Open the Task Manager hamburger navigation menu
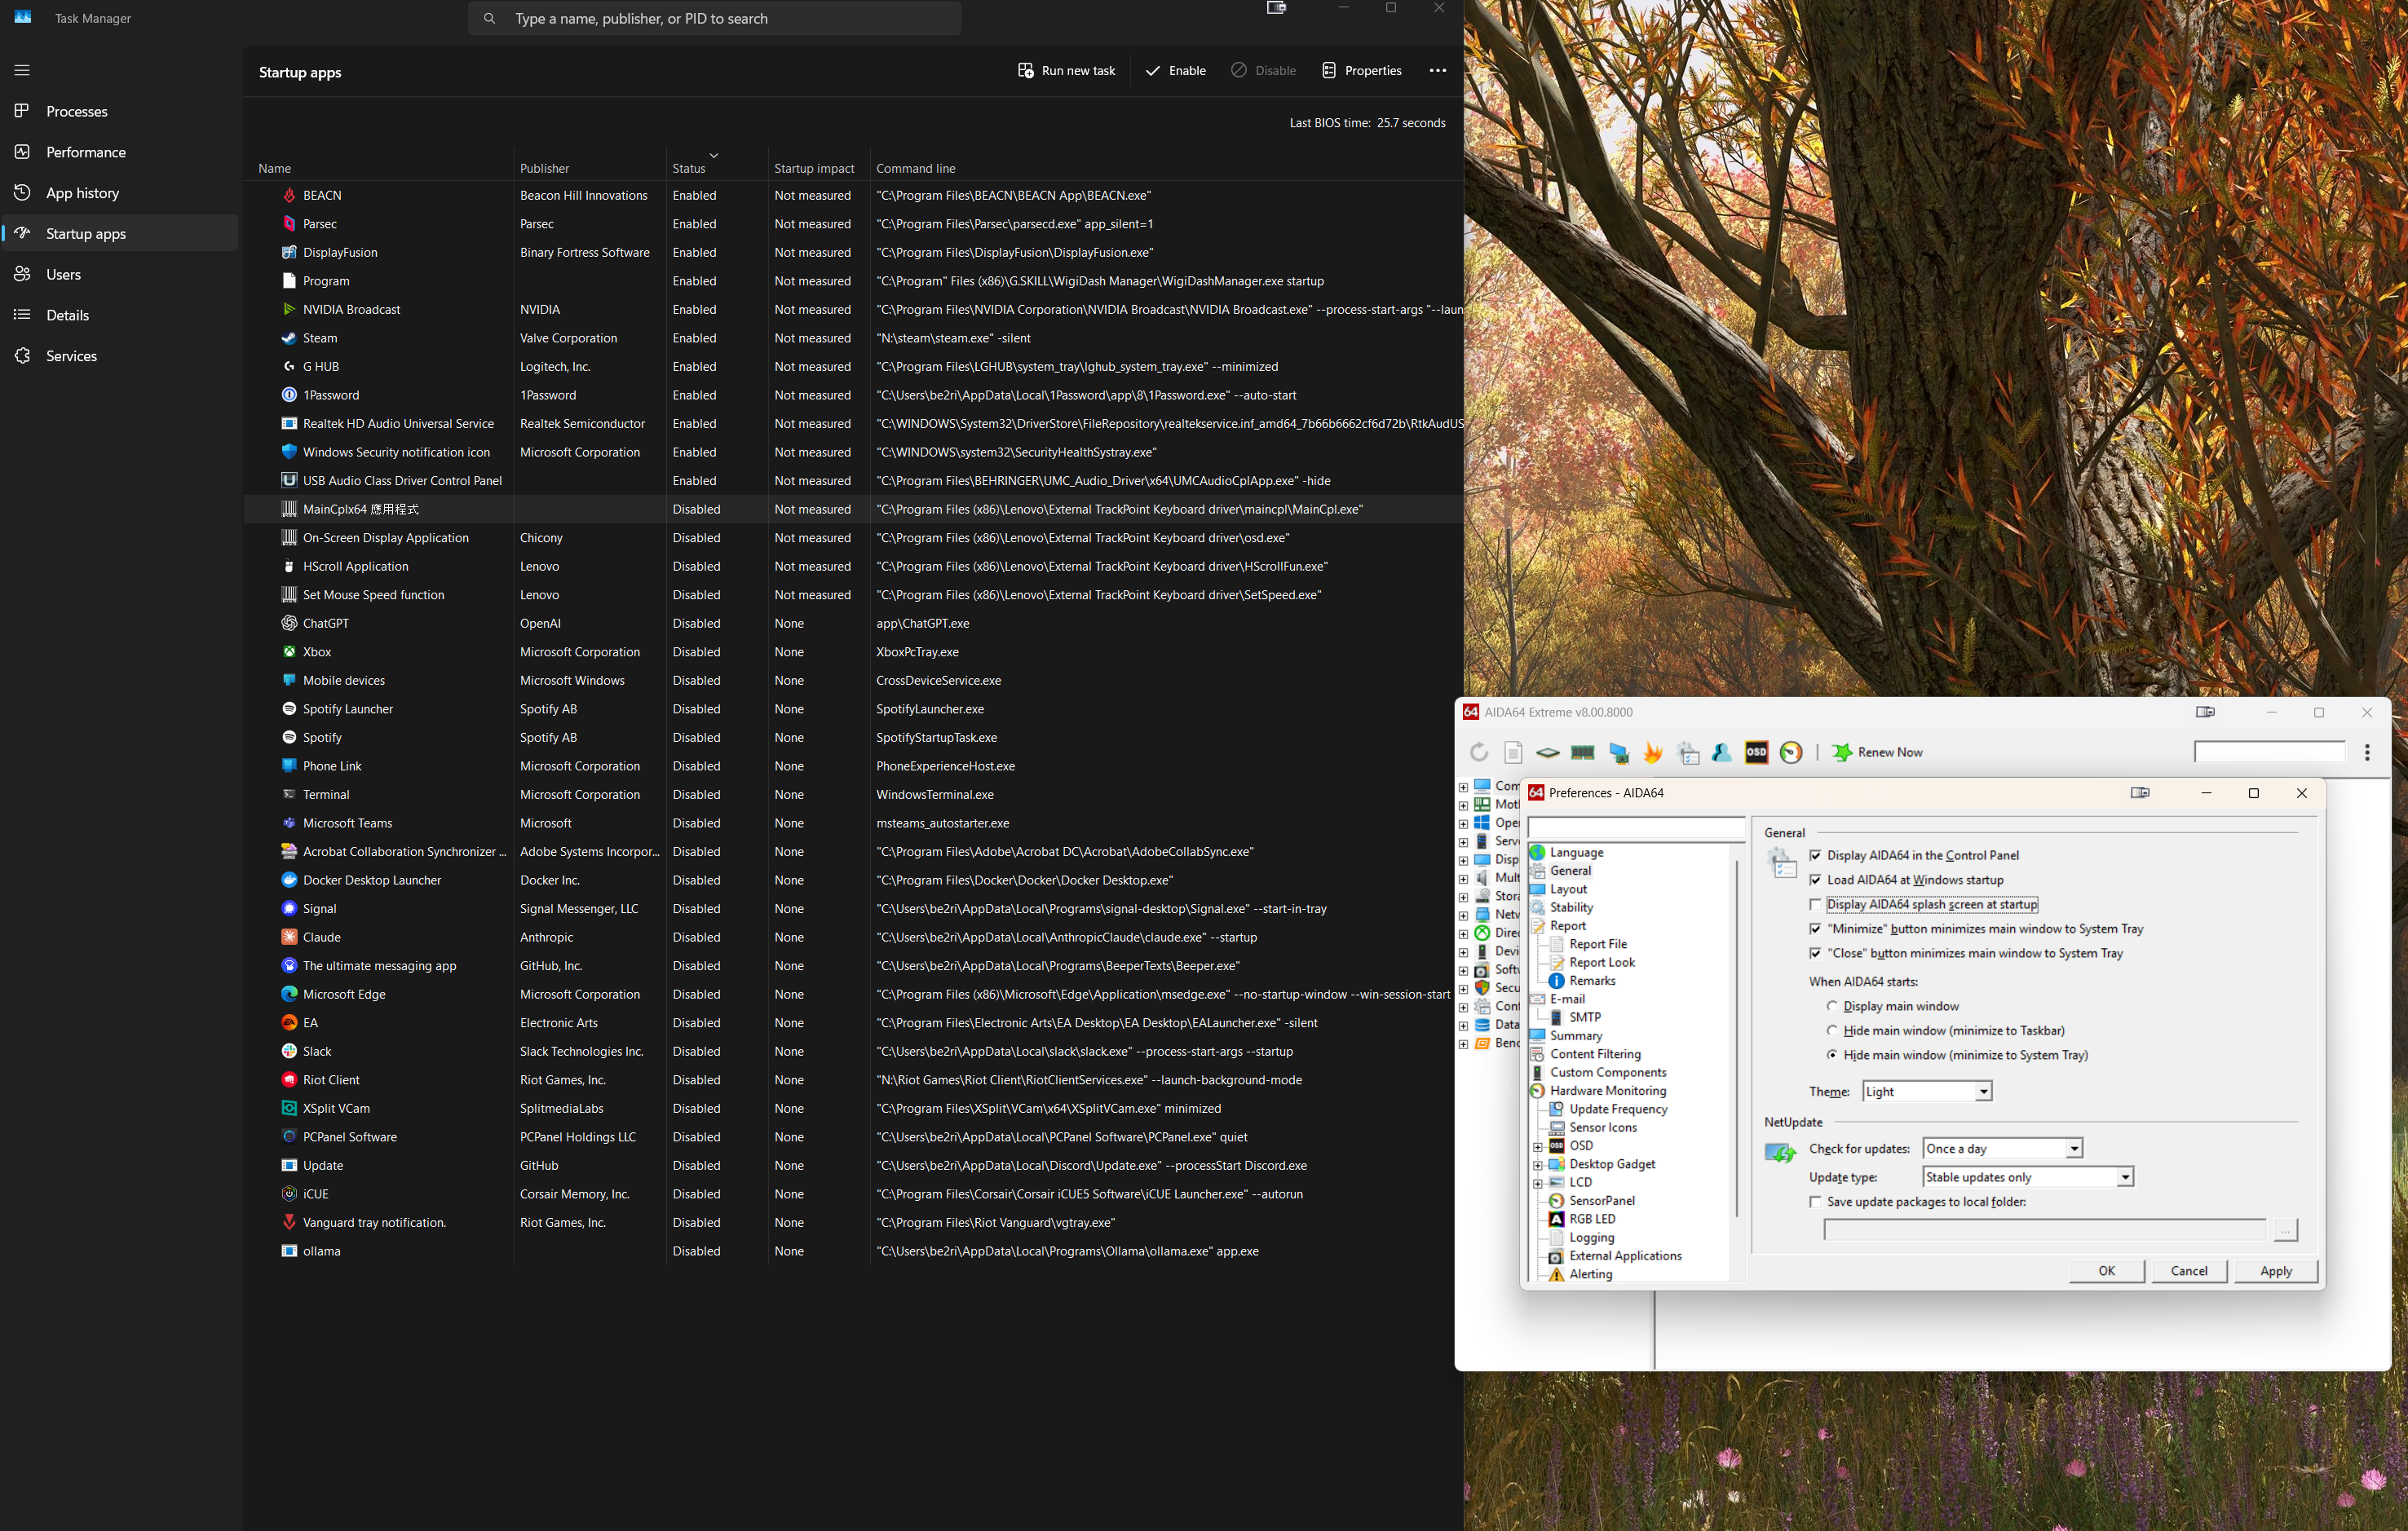 tap(22, 70)
